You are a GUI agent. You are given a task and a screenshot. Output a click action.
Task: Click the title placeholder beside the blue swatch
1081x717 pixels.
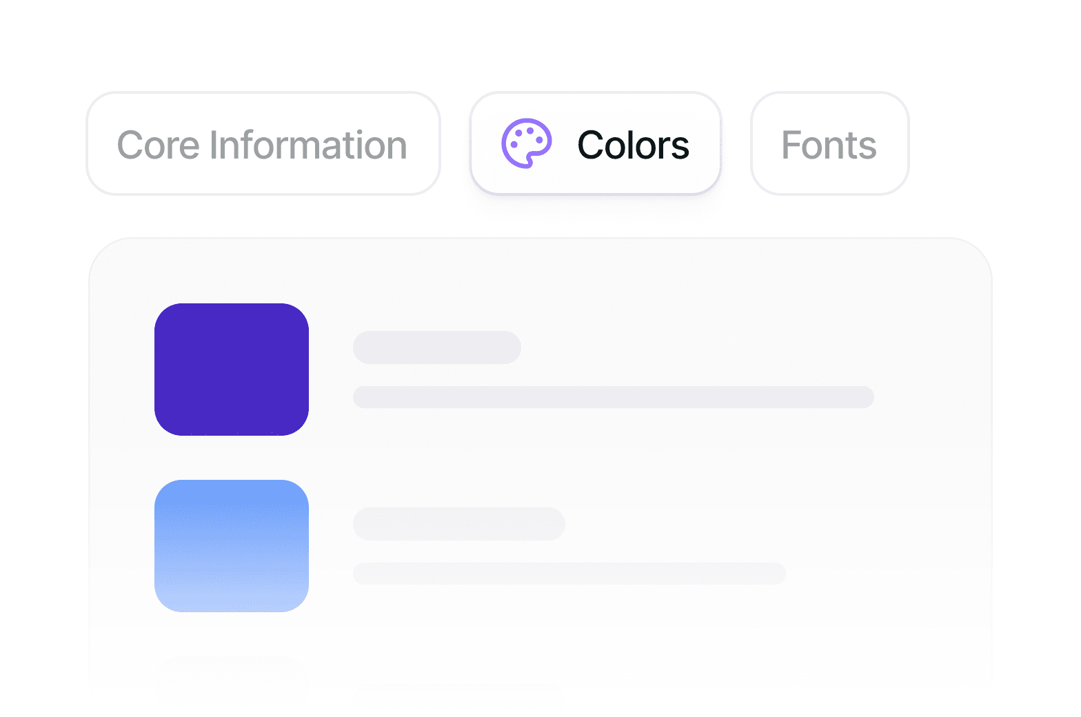tap(458, 524)
